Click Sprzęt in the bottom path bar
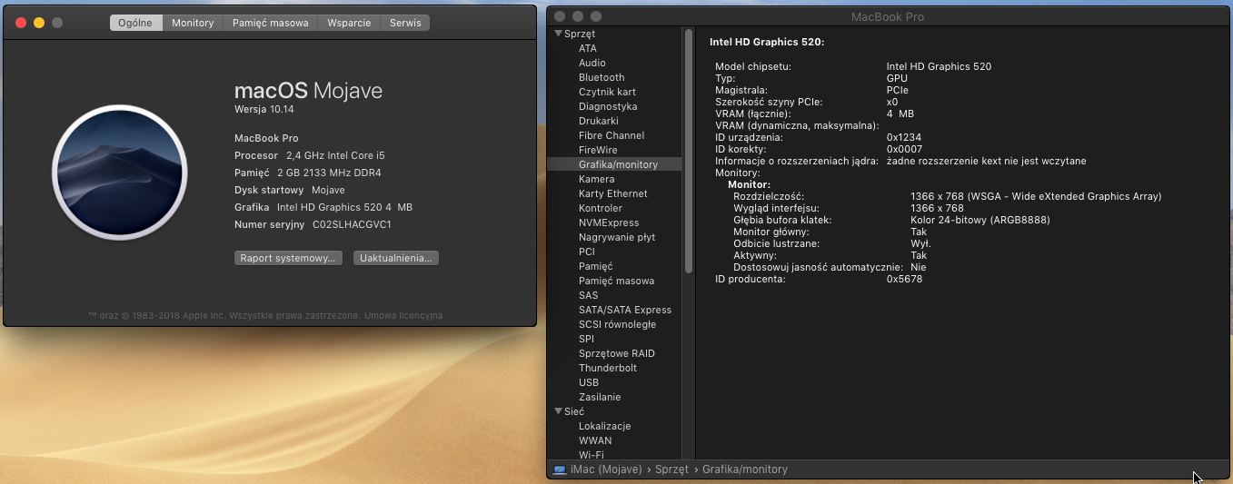 672,469
